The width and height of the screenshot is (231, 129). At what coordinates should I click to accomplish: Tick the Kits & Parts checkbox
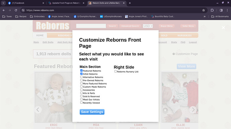[81, 93]
